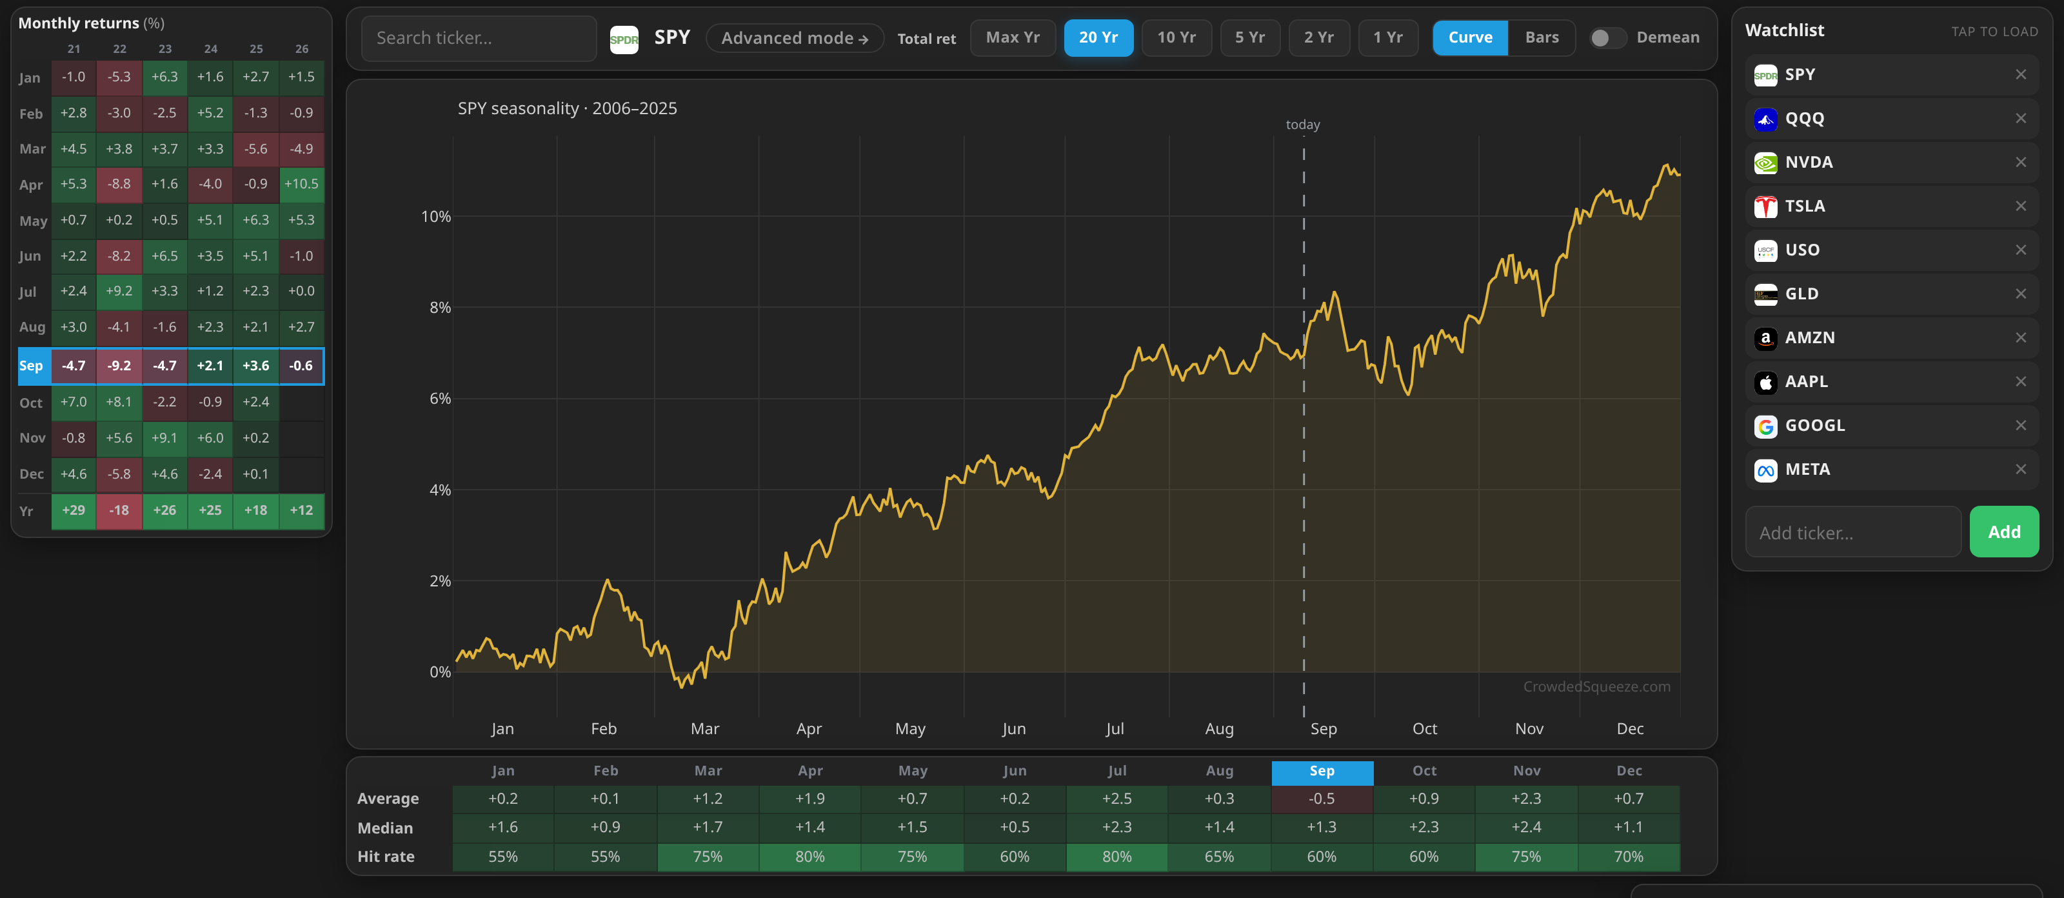Click the +10.5 April 26 cell
The width and height of the screenshot is (2064, 898).
[x=301, y=185]
